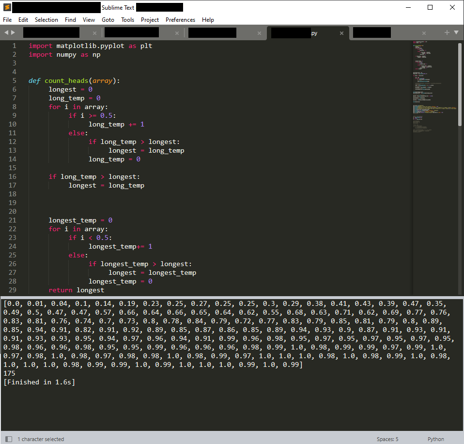Open the Preferences menu

coord(180,20)
